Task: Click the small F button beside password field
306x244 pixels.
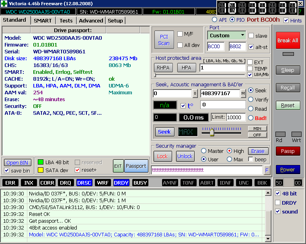Action: tap(267, 171)
